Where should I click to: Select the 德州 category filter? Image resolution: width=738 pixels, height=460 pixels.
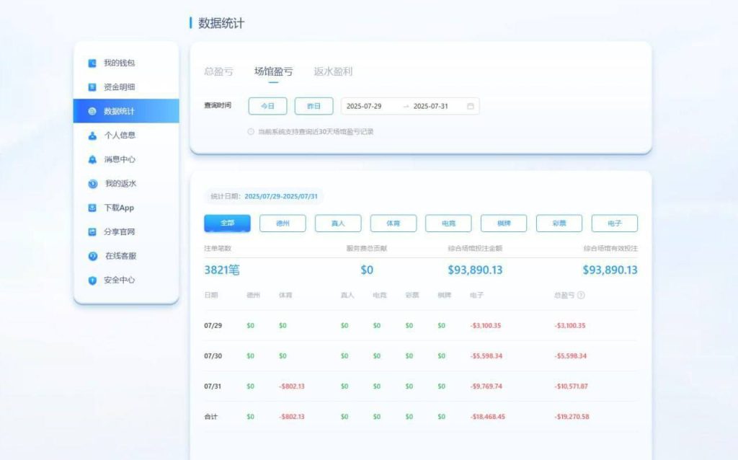pyautogui.click(x=282, y=224)
